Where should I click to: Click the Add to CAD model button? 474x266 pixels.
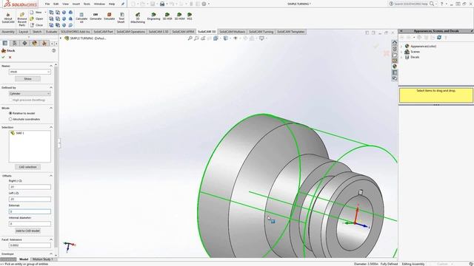(x=27, y=231)
